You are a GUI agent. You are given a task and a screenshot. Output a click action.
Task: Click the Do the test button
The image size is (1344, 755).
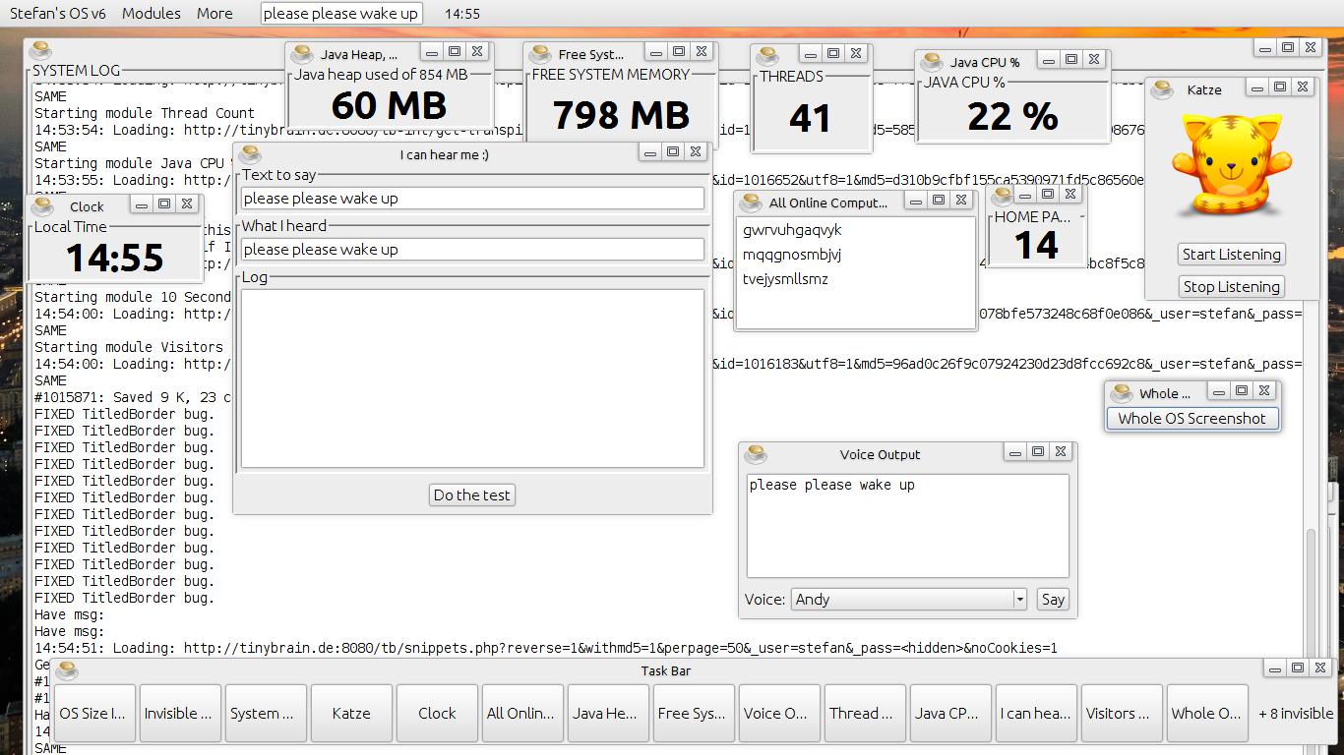472,495
